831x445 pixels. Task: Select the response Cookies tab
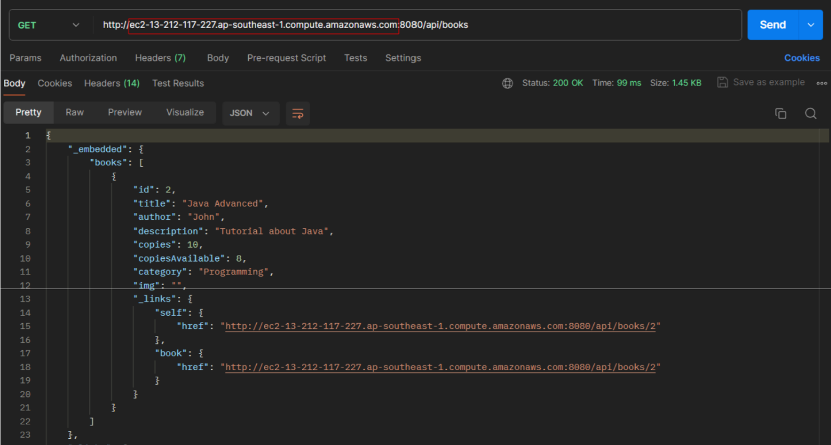tap(55, 83)
